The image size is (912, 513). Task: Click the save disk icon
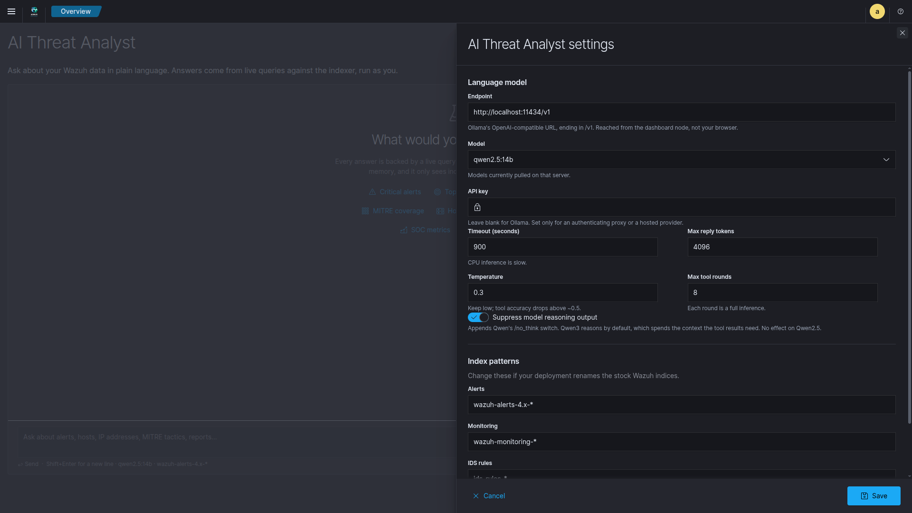[864, 496]
